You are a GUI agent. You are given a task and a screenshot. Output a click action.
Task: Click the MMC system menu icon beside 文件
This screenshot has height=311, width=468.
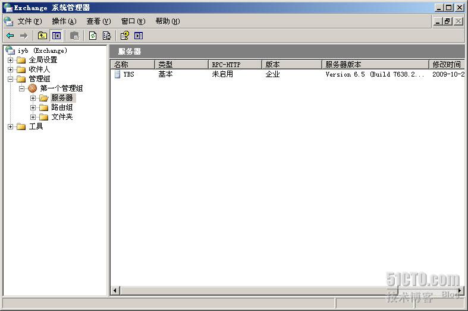[x=8, y=21]
